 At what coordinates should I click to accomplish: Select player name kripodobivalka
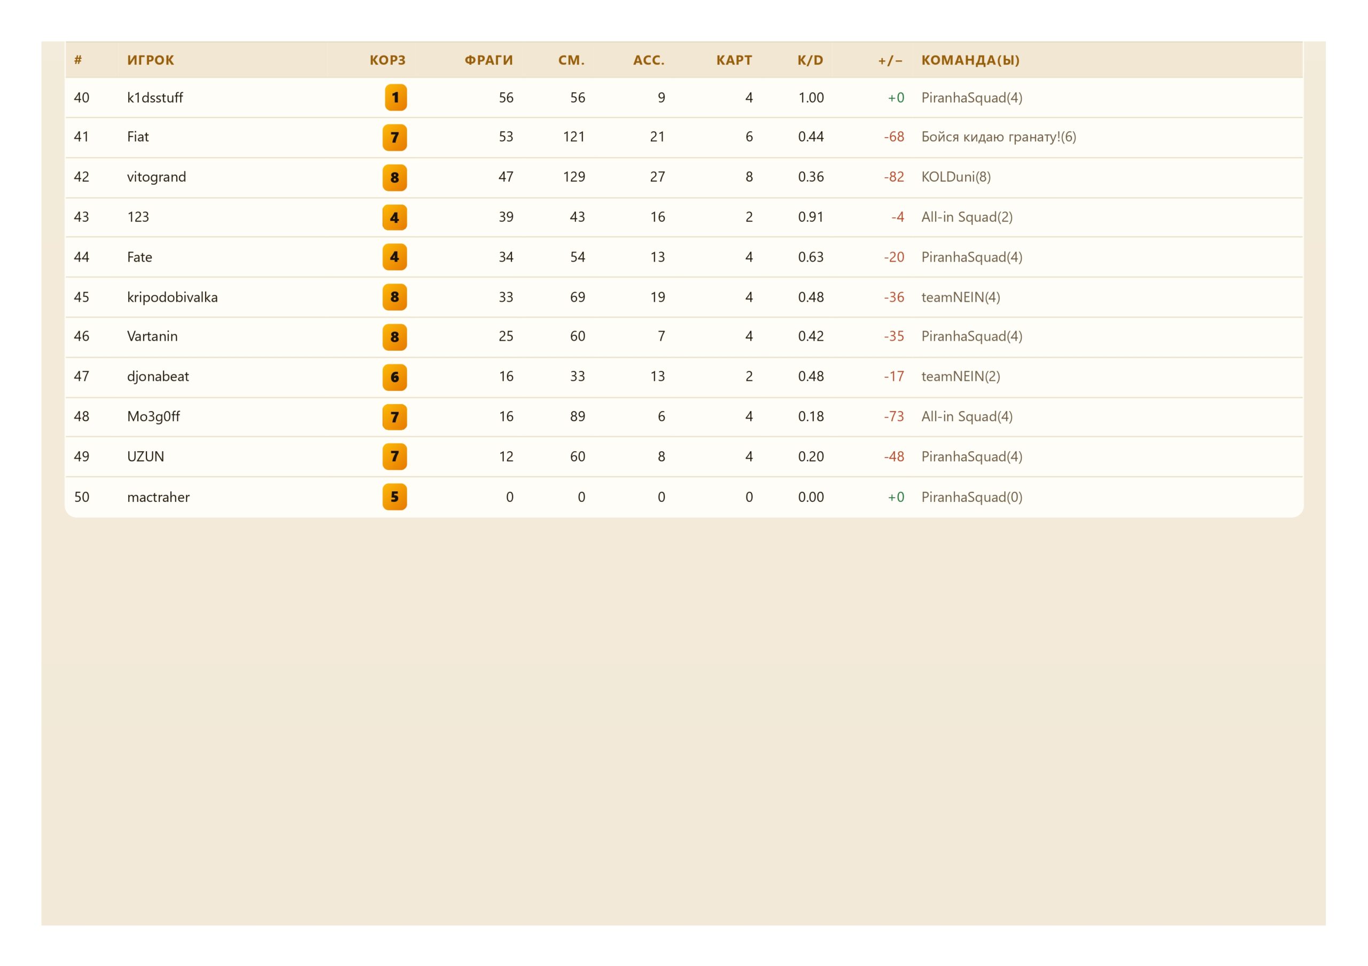[172, 297]
